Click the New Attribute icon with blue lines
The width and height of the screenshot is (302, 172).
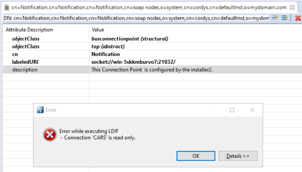pyautogui.click(x=285, y=18)
